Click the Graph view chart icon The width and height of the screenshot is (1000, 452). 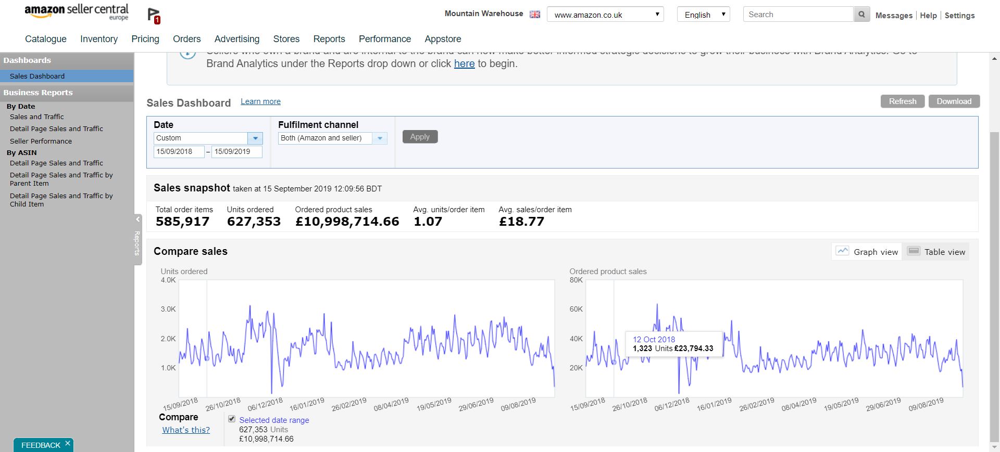(x=842, y=251)
